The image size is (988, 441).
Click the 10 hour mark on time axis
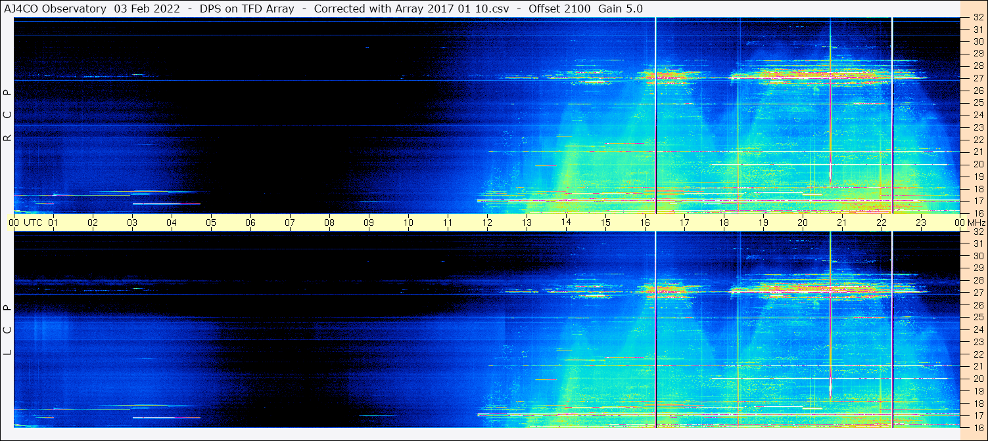click(x=408, y=222)
